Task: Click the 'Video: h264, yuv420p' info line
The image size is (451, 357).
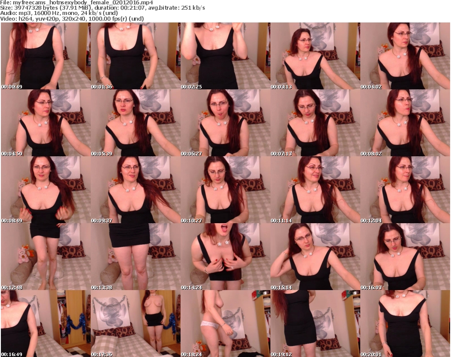Action: tap(72, 18)
